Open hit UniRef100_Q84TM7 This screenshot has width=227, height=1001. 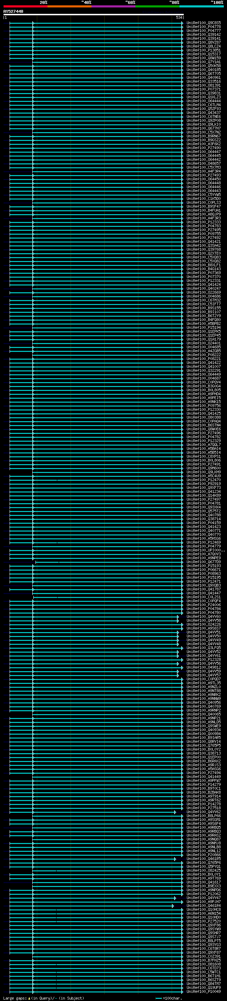(204, 984)
